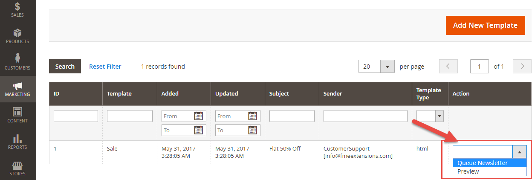This screenshot has width=532, height=180.
Task: Expand the per page count dropdown
Action: (x=387, y=67)
